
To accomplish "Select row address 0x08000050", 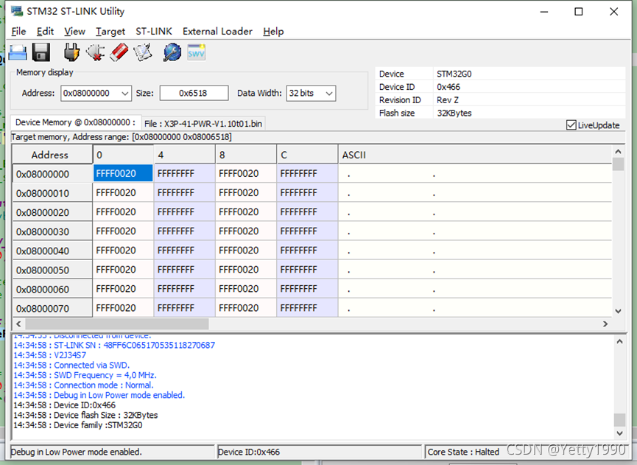I will click(52, 270).
